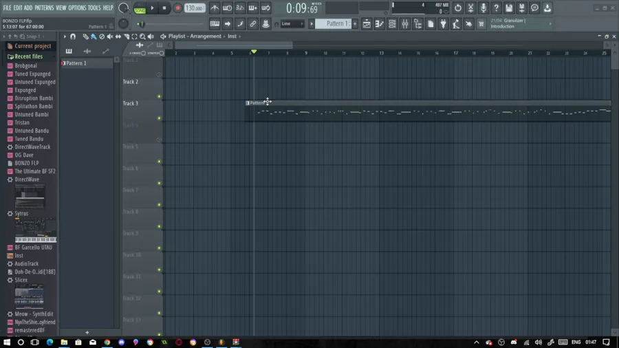Screen dimensions: 619x348
Task: Click the render/export audio icon
Action: point(521,8)
